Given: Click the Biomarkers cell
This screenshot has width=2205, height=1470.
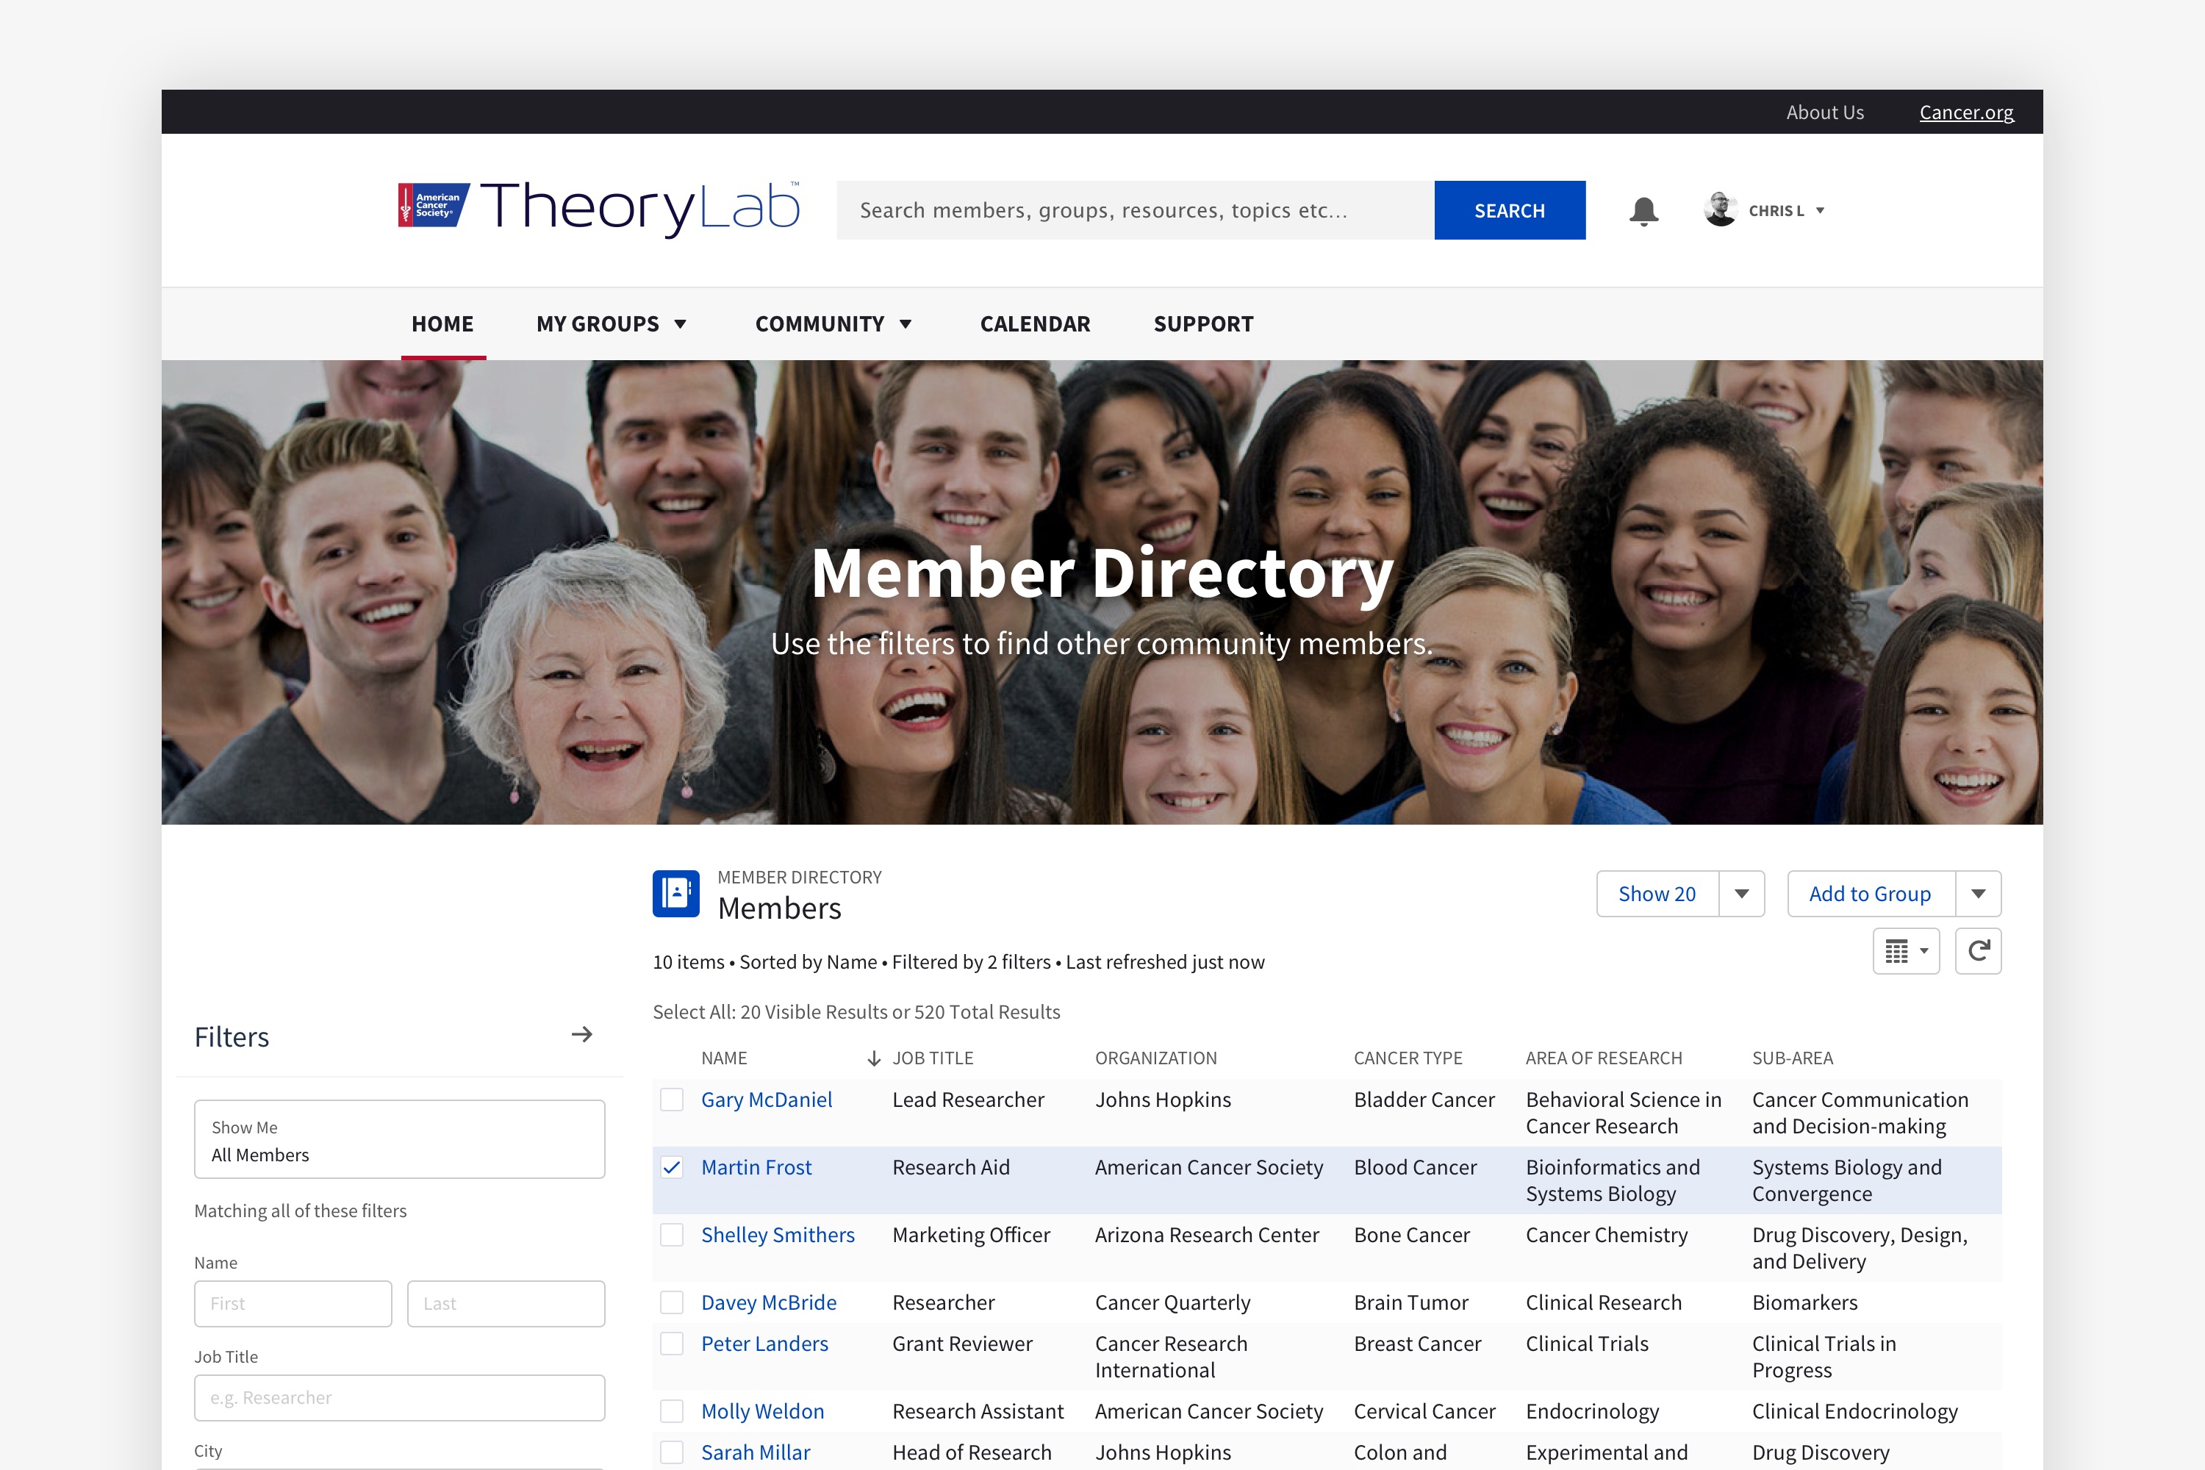Looking at the screenshot, I should pos(1804,1302).
